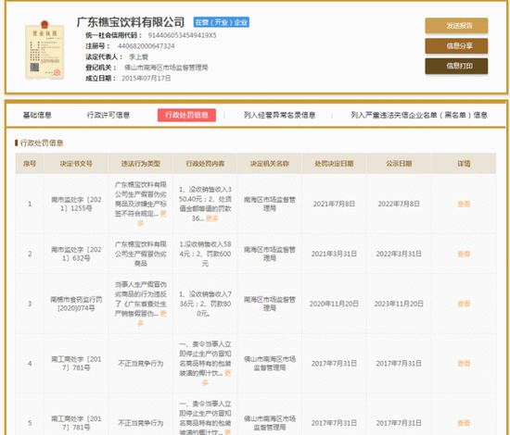Click 行政处罚信息 section heading

click(x=42, y=143)
